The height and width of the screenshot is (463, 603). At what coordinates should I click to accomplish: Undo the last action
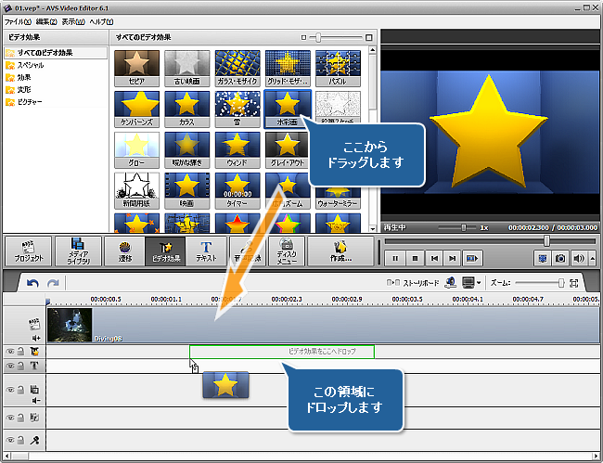32,283
